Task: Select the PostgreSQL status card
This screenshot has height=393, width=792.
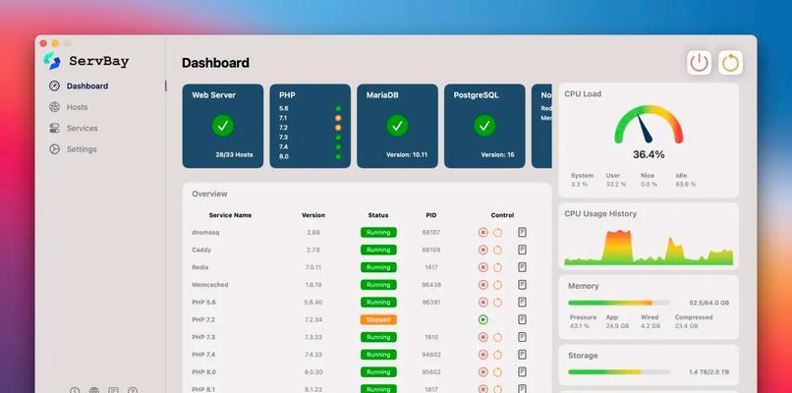Action: [484, 126]
